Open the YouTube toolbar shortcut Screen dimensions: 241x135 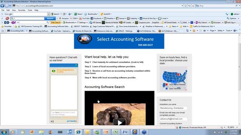pos(84,18)
